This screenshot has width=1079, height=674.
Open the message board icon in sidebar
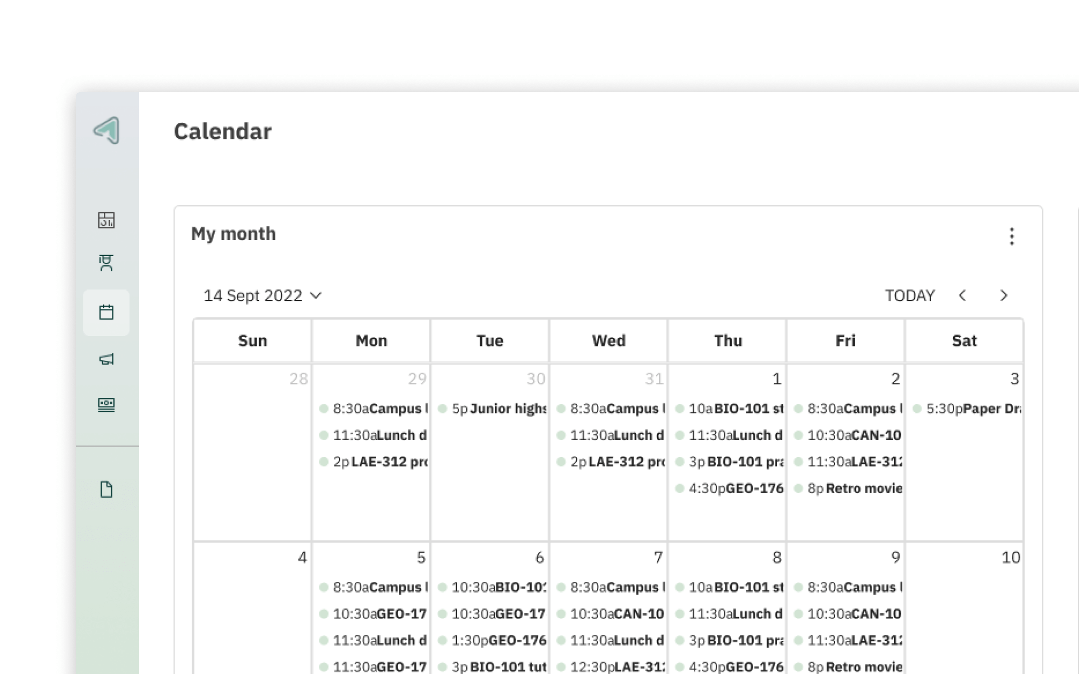tap(106, 405)
